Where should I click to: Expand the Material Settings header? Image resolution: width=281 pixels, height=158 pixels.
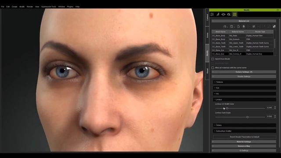pyautogui.click(x=244, y=142)
